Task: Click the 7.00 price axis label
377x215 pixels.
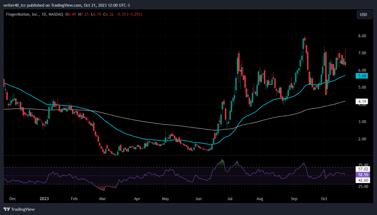Action: tap(362, 53)
